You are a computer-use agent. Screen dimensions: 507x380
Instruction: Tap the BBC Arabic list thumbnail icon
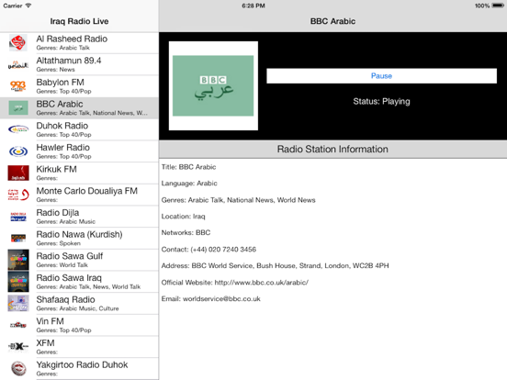pos(18,108)
